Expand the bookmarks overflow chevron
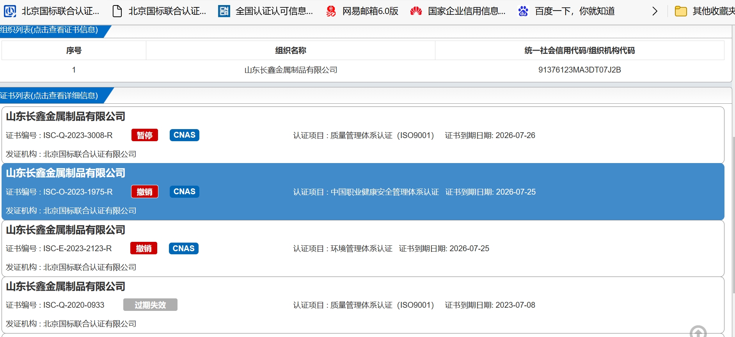Image resolution: width=735 pixels, height=337 pixels. coord(655,11)
